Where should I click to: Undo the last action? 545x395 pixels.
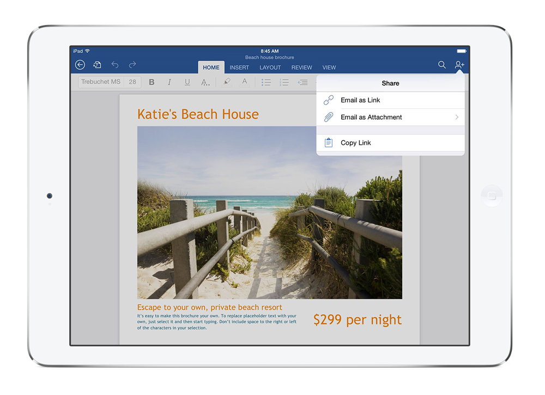point(115,65)
